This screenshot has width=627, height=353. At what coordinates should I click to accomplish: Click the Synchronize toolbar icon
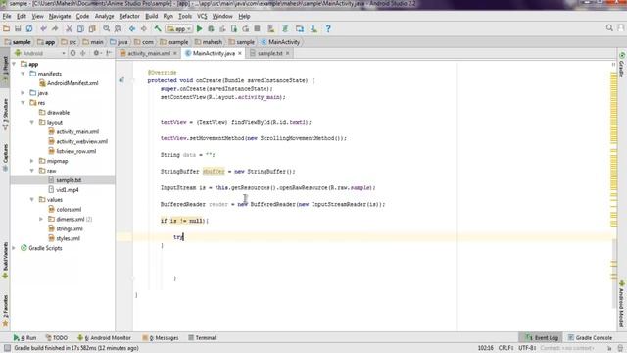click(29, 28)
